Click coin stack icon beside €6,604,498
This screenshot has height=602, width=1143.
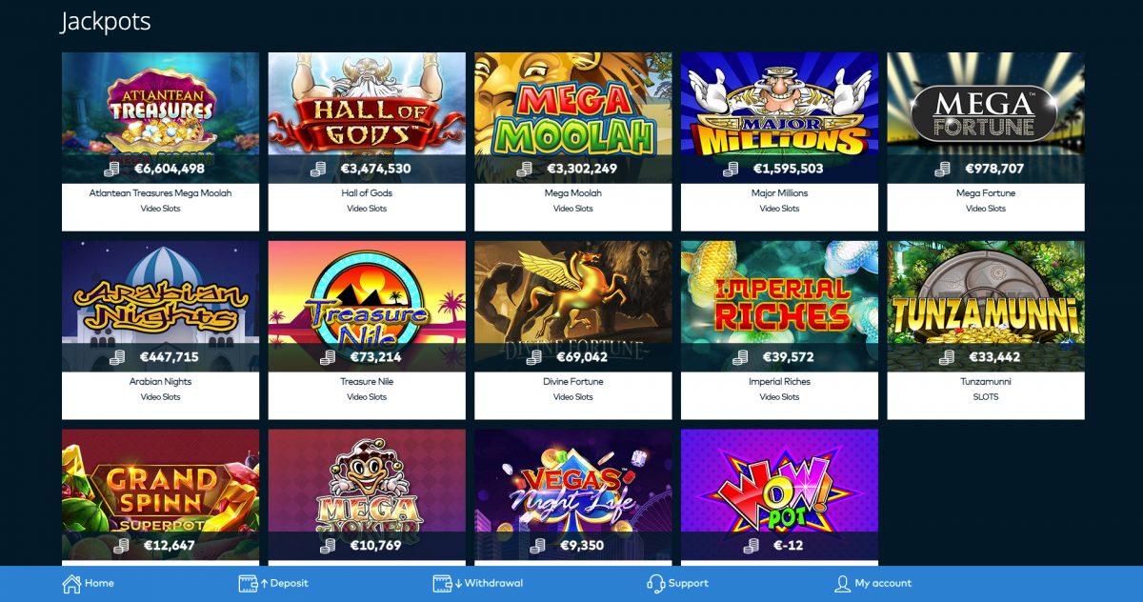tap(111, 169)
